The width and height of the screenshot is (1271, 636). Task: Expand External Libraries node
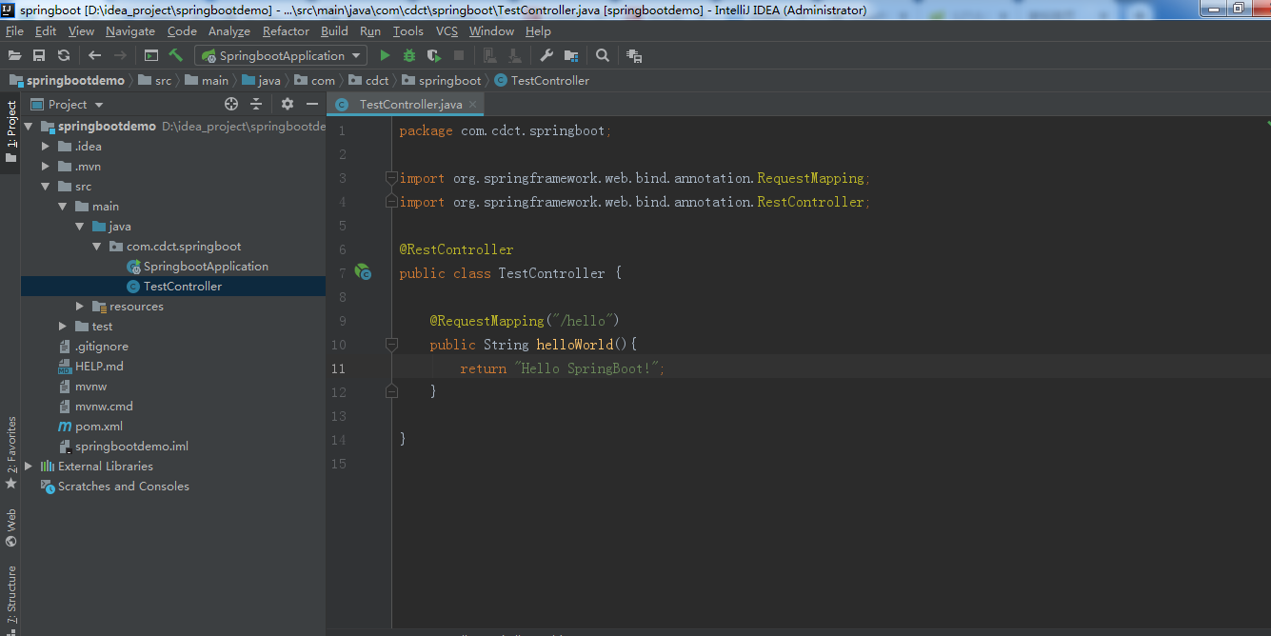tap(29, 467)
